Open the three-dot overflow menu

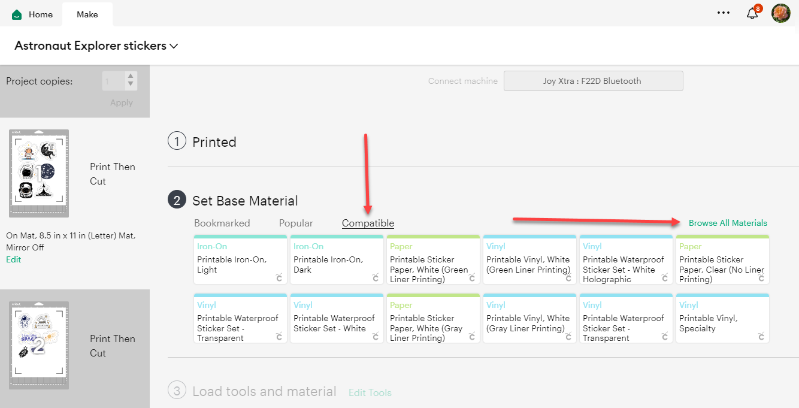pyautogui.click(x=724, y=13)
